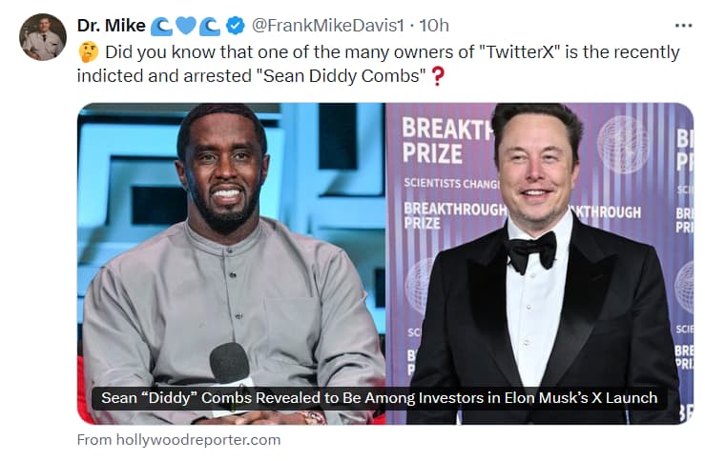
Task: Click the red question mark emoji
Action: pos(438,76)
